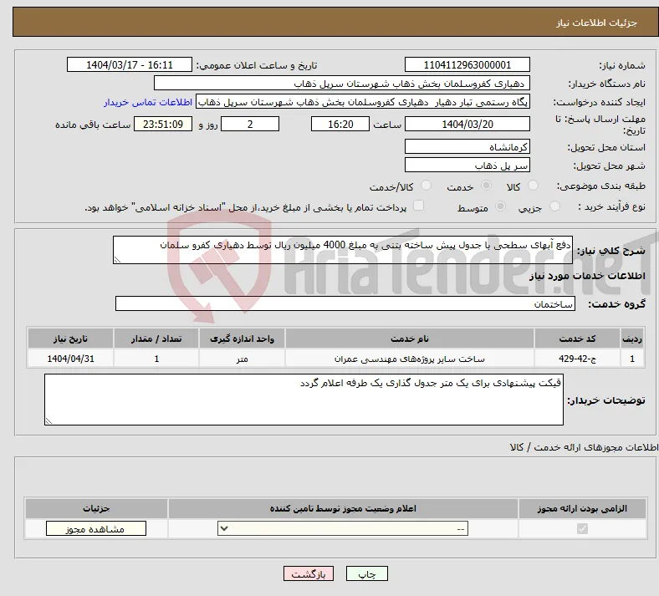The image size is (659, 596).
Task: Click the تاریخ نیاز column header
Action: click(x=70, y=339)
